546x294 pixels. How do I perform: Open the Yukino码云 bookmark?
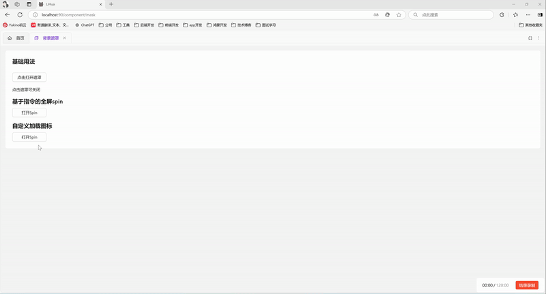pyautogui.click(x=14, y=25)
